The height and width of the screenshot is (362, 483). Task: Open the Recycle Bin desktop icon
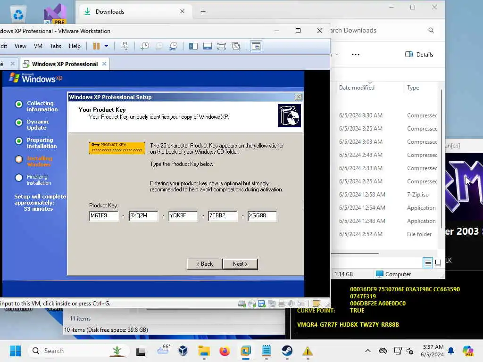[x=18, y=14]
